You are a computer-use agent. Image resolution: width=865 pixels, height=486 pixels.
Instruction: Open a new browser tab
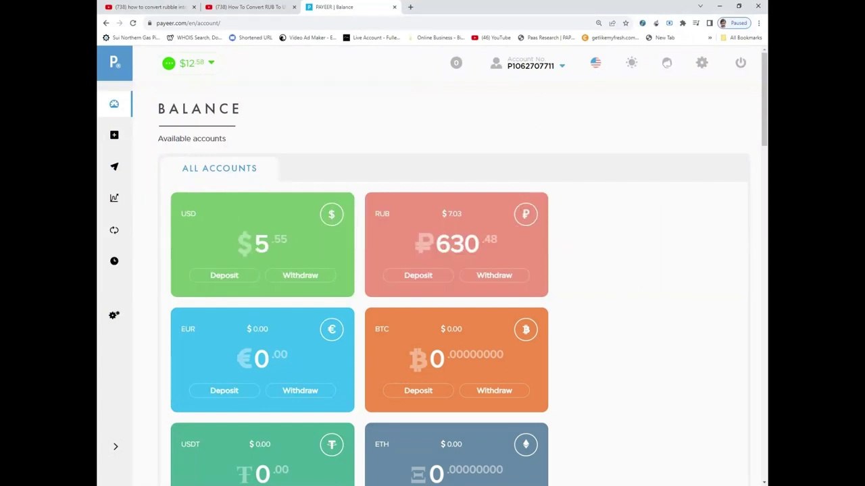pos(410,7)
